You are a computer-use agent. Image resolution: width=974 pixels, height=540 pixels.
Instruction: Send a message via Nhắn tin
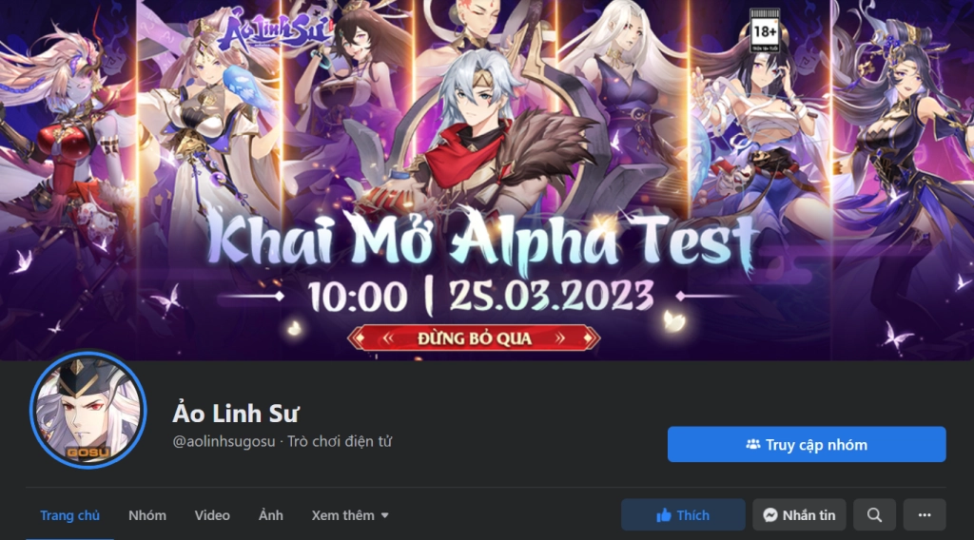click(x=799, y=515)
